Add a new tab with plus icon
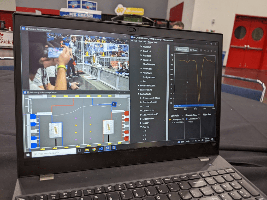The height and width of the screenshot is (200, 267). pyautogui.click(x=215, y=51)
